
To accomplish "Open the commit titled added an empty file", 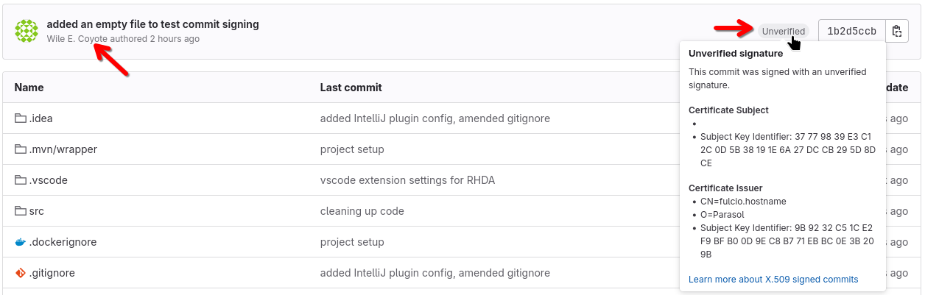I will [152, 24].
